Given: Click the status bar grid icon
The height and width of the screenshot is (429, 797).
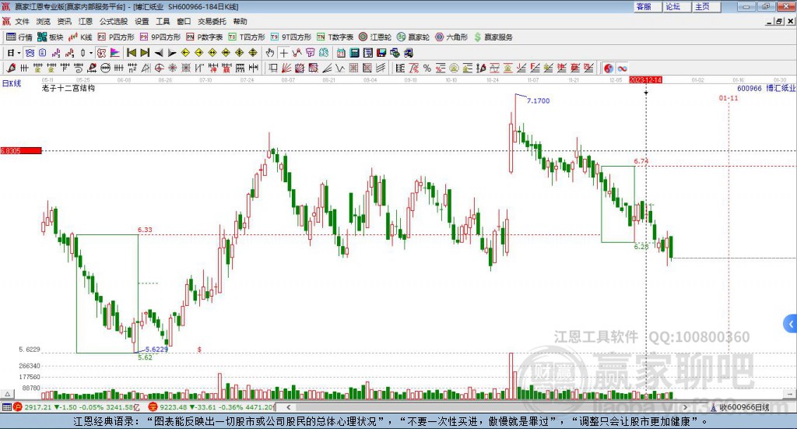Looking at the screenshot, I should point(6,407).
